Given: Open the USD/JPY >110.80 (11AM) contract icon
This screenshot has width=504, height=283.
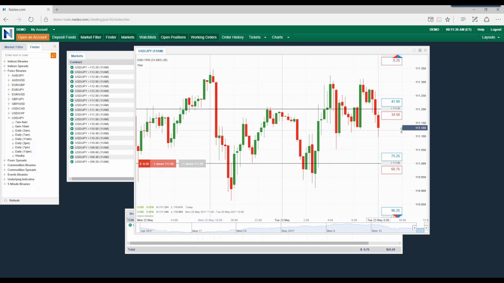Looking at the screenshot, I should [72, 124].
